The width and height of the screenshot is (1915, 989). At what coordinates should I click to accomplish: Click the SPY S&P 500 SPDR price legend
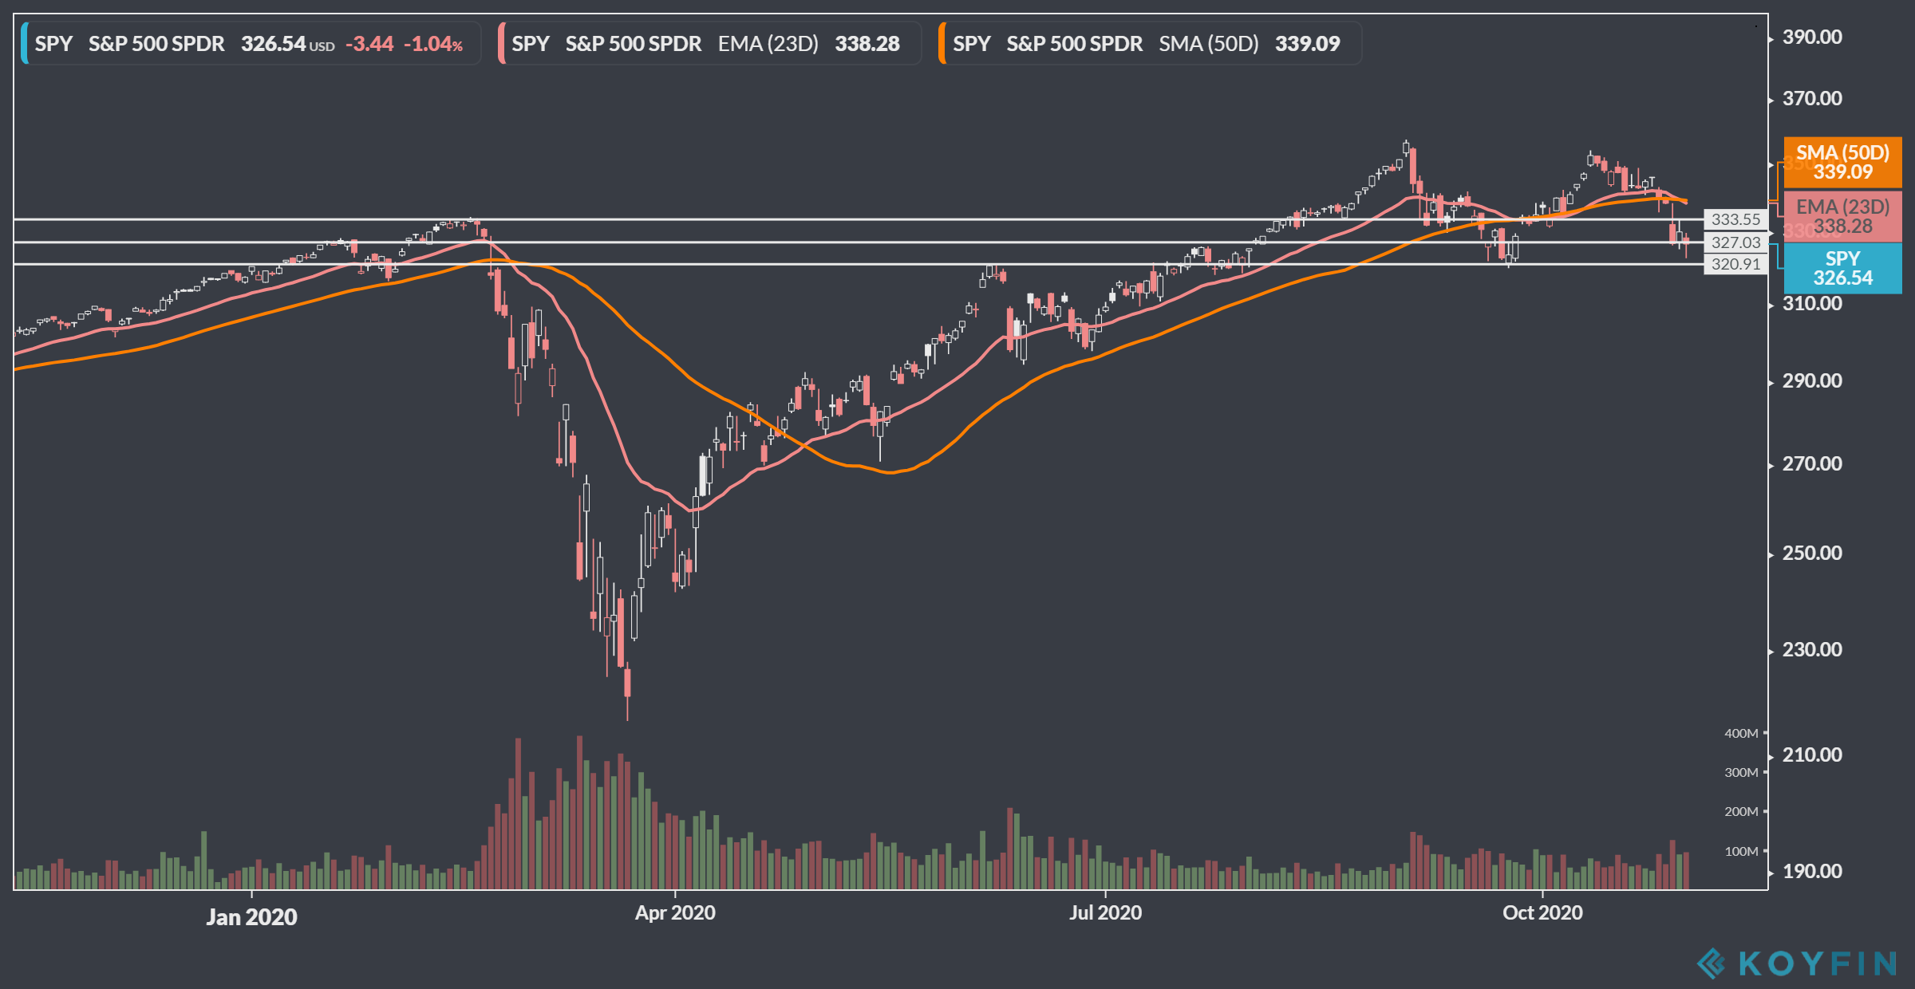pos(251,43)
